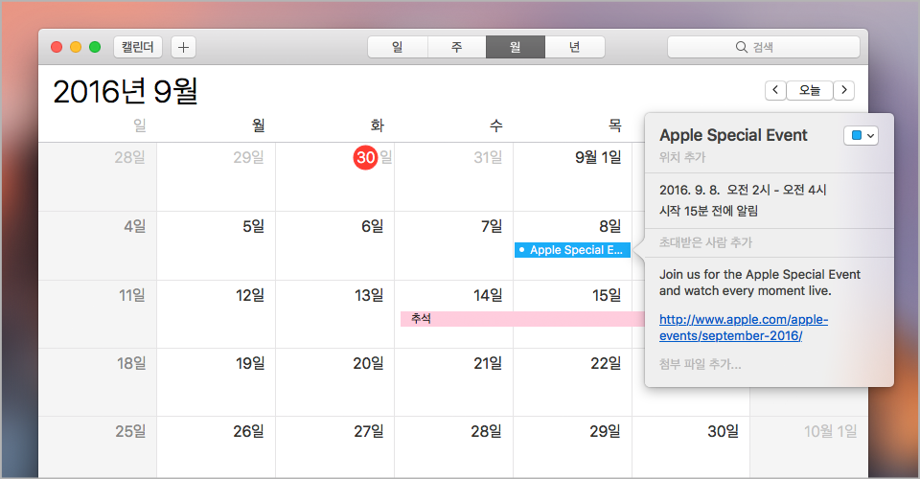Click the event note 'Join us for the Apple Special Event'
This screenshot has height=479, width=920.
coord(760,283)
